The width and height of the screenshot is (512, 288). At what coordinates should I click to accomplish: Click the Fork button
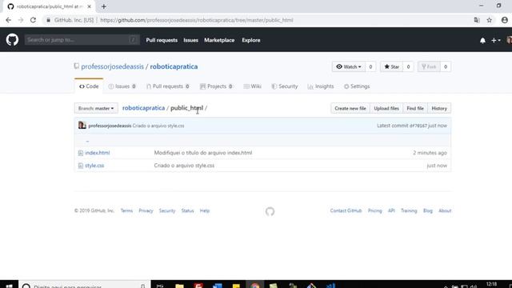[x=429, y=66]
